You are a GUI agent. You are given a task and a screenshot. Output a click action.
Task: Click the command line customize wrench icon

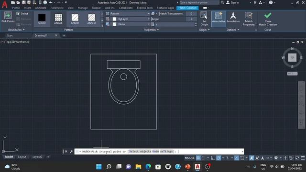71,151
